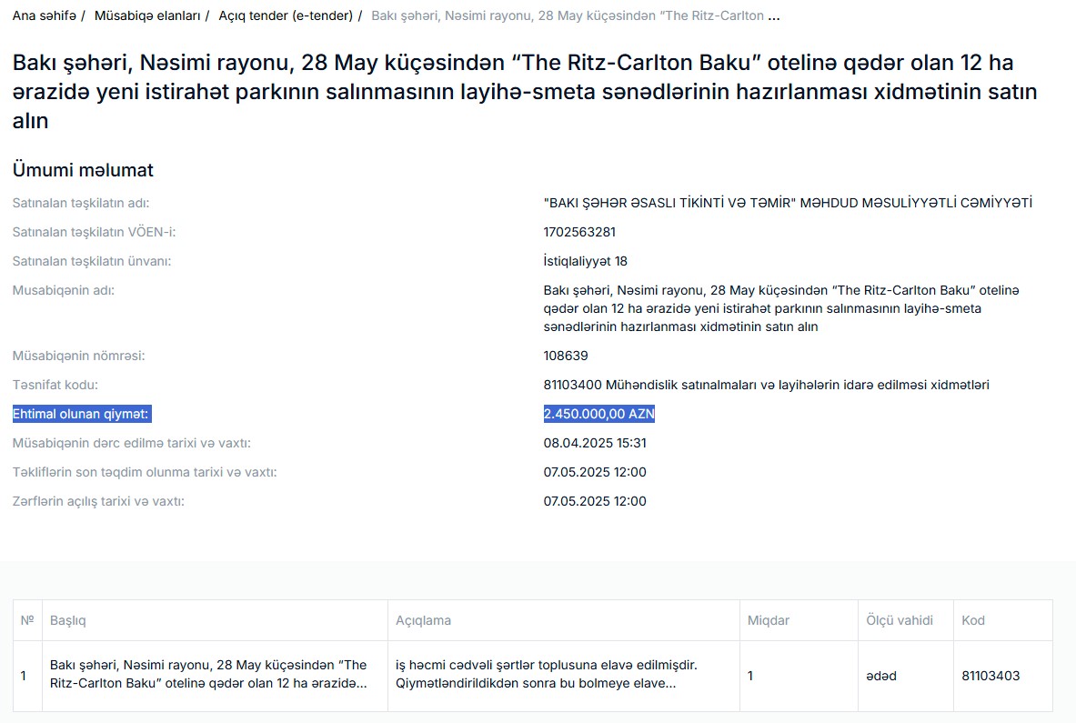Click the competition number 108639
Viewport: 1076px width, 723px height.
(x=566, y=356)
